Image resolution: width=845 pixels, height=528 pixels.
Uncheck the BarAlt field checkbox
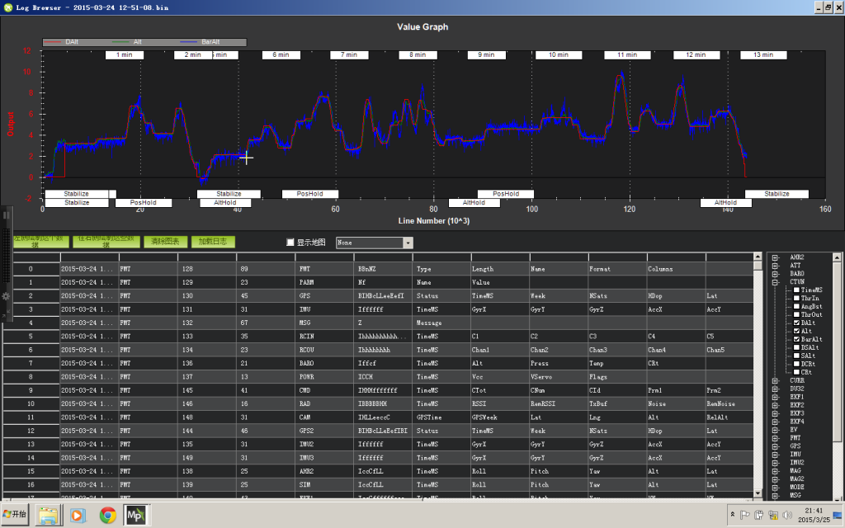[x=796, y=339]
